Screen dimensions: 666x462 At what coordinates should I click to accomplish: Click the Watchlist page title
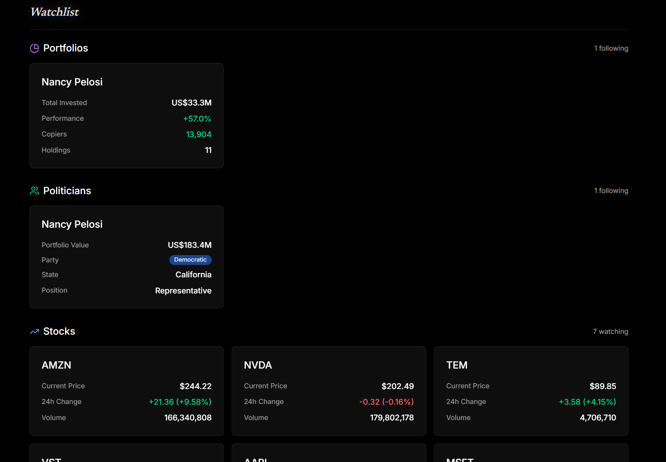[54, 12]
